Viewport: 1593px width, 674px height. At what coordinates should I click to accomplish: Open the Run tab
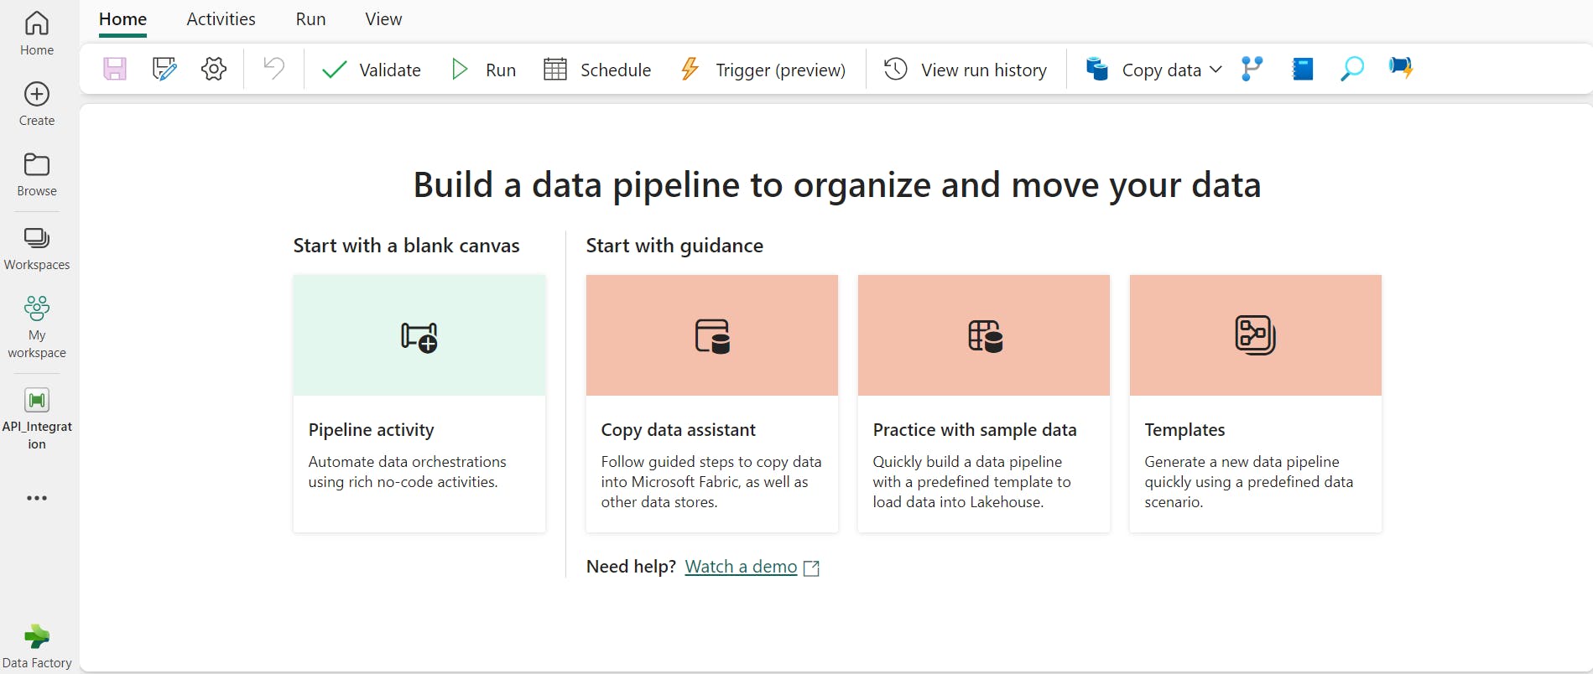tap(310, 19)
